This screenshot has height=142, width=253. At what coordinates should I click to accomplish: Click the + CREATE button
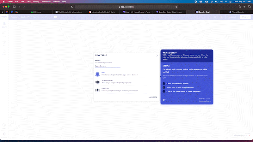pos(153,97)
